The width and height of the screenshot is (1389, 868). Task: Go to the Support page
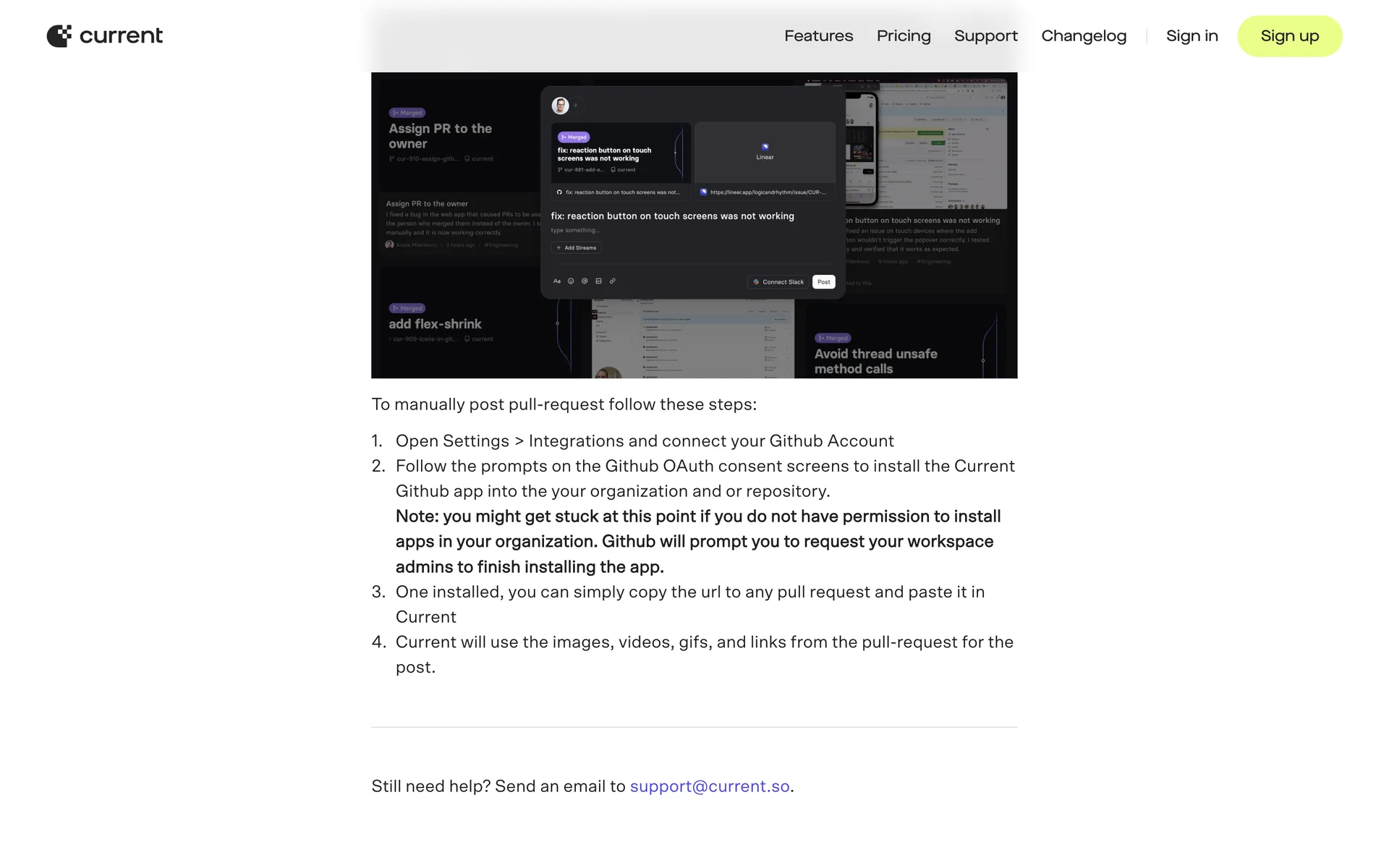[x=985, y=35]
